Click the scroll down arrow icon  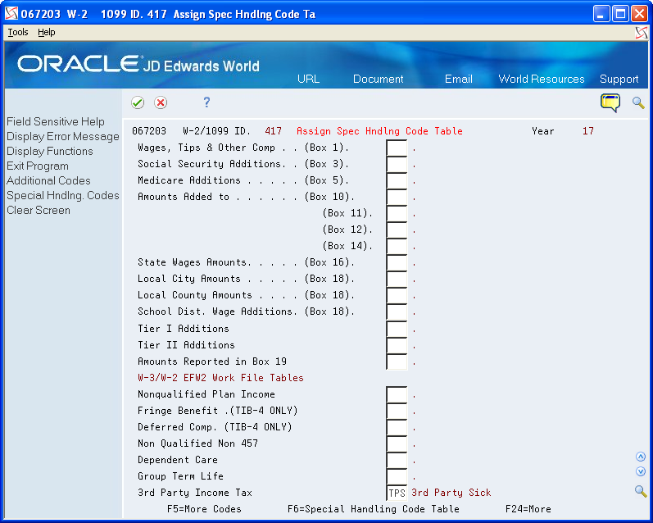[641, 471]
